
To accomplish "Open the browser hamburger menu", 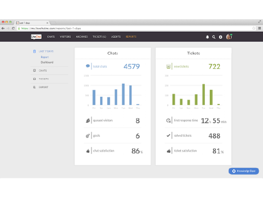I will [x=260, y=28].
